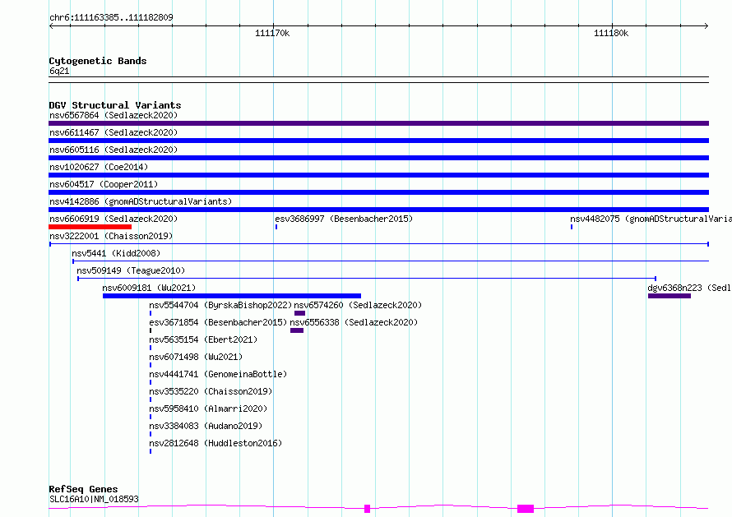732x517 pixels.
Task: Open esv3686997 (Besenbacher2015) variant
Action: [x=344, y=219]
